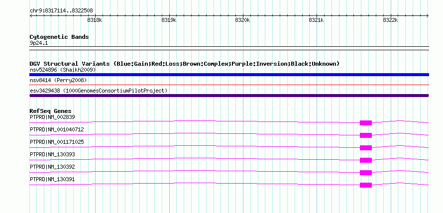Click the magenta exon block of NM_001040712
The height and width of the screenshot is (213, 443).
366,135
